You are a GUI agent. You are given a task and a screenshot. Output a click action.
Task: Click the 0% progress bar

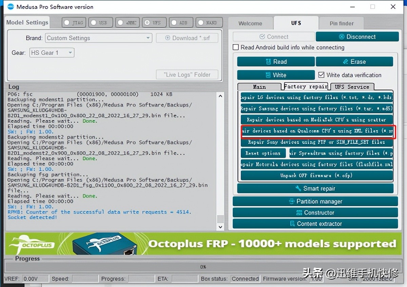(203, 267)
